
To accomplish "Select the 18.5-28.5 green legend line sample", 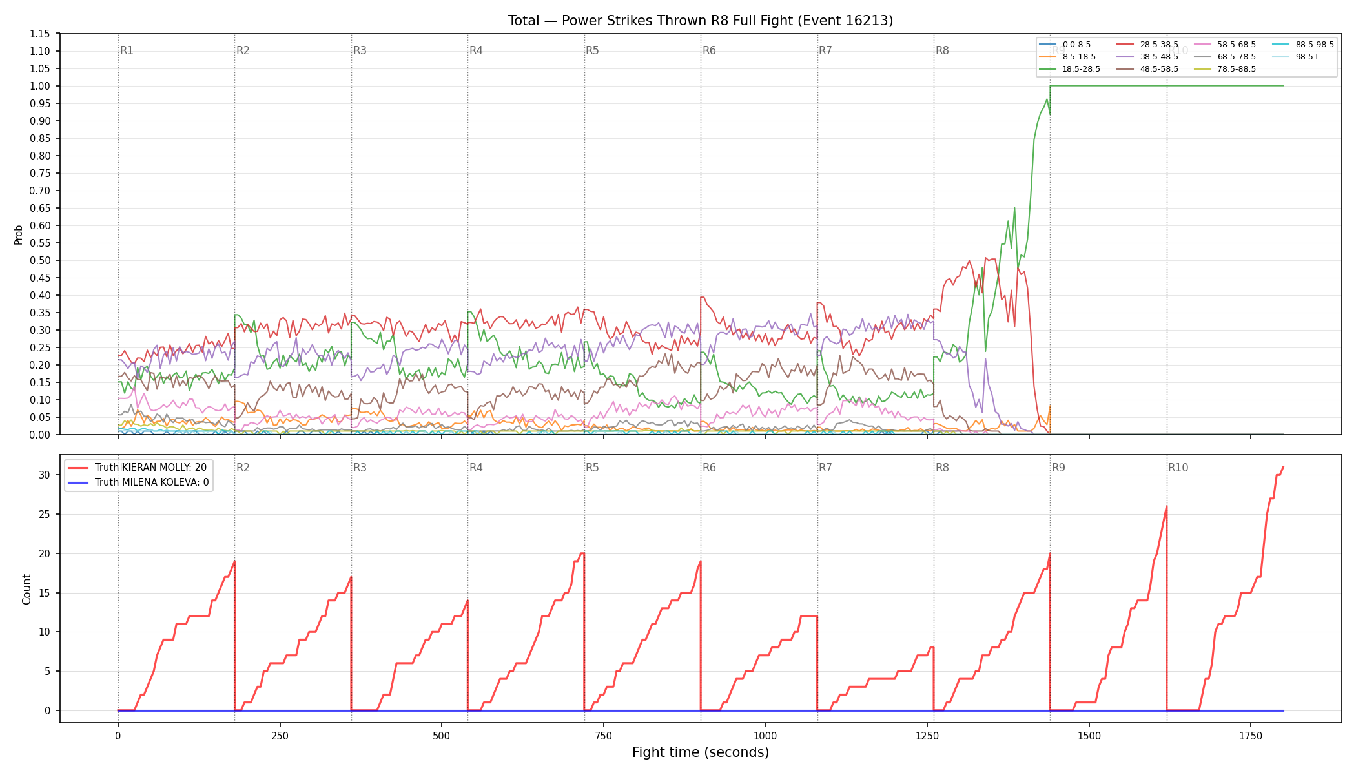I will [1048, 69].
